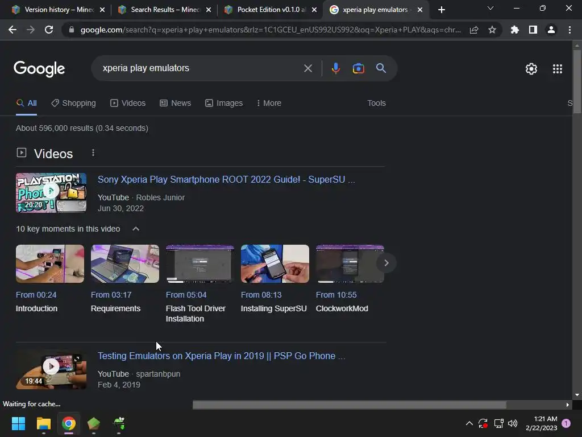Image resolution: width=582 pixels, height=437 pixels.
Task: Open Sony Xperia Play ROOT 2022 Guide link
Action: click(x=226, y=179)
